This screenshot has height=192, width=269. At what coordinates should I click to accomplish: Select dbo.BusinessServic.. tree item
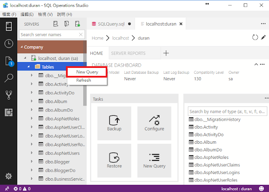(52, 179)
